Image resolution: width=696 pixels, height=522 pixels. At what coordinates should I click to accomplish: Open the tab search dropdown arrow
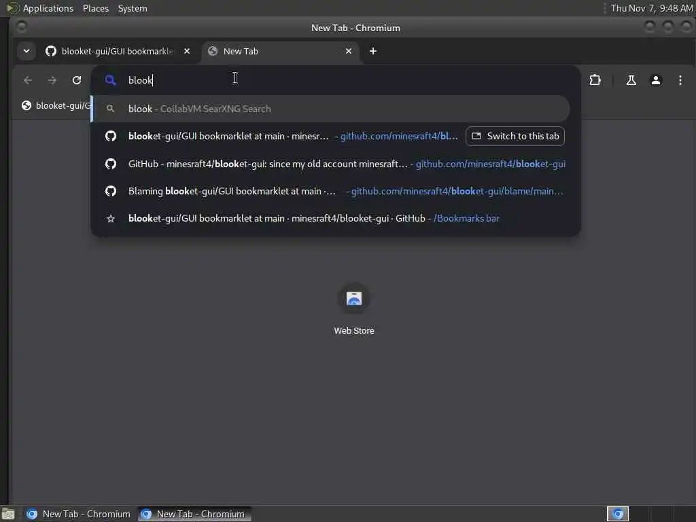tap(27, 51)
